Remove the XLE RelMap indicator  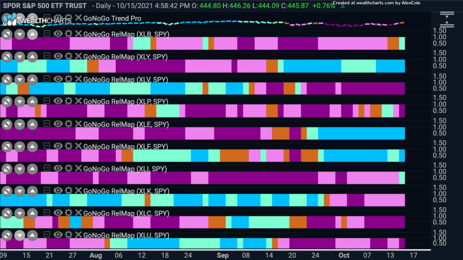(x=78, y=124)
